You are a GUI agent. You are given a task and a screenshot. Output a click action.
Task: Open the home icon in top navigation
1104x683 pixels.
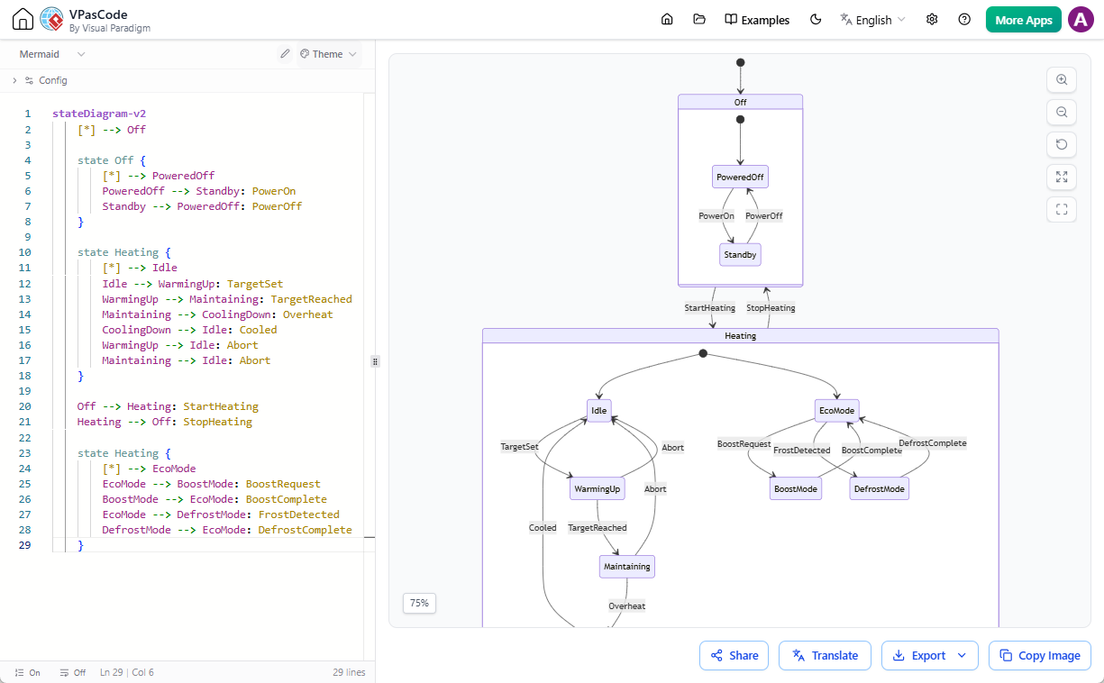click(x=667, y=20)
